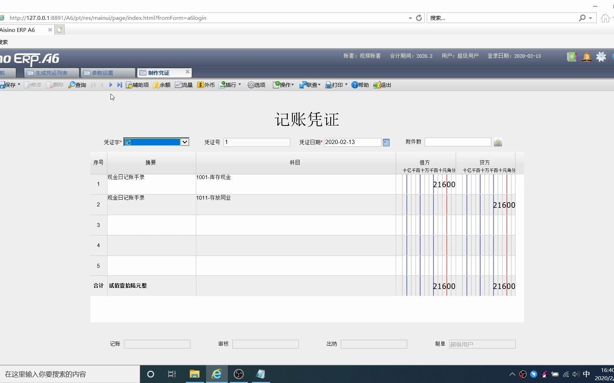Click the 审核 field
This screenshot has height=383, width=614.
[265, 344]
